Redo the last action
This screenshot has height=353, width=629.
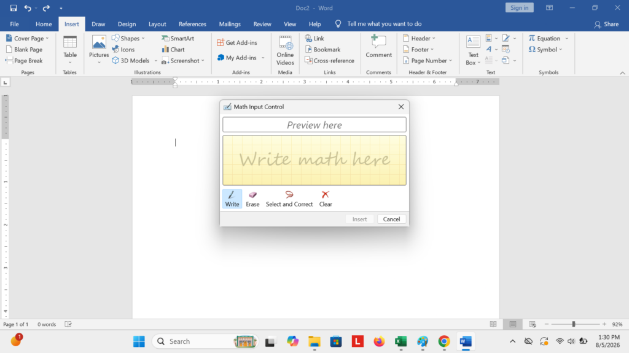(x=46, y=8)
